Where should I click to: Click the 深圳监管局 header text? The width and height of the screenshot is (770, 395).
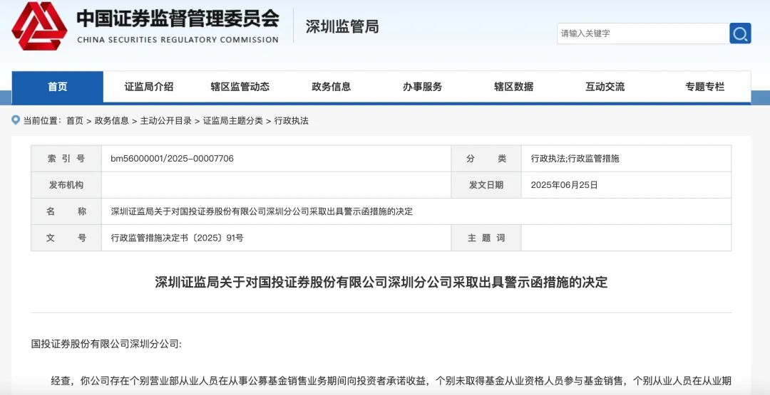tap(342, 26)
